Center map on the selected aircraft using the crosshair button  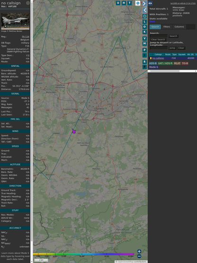pos(144,16)
